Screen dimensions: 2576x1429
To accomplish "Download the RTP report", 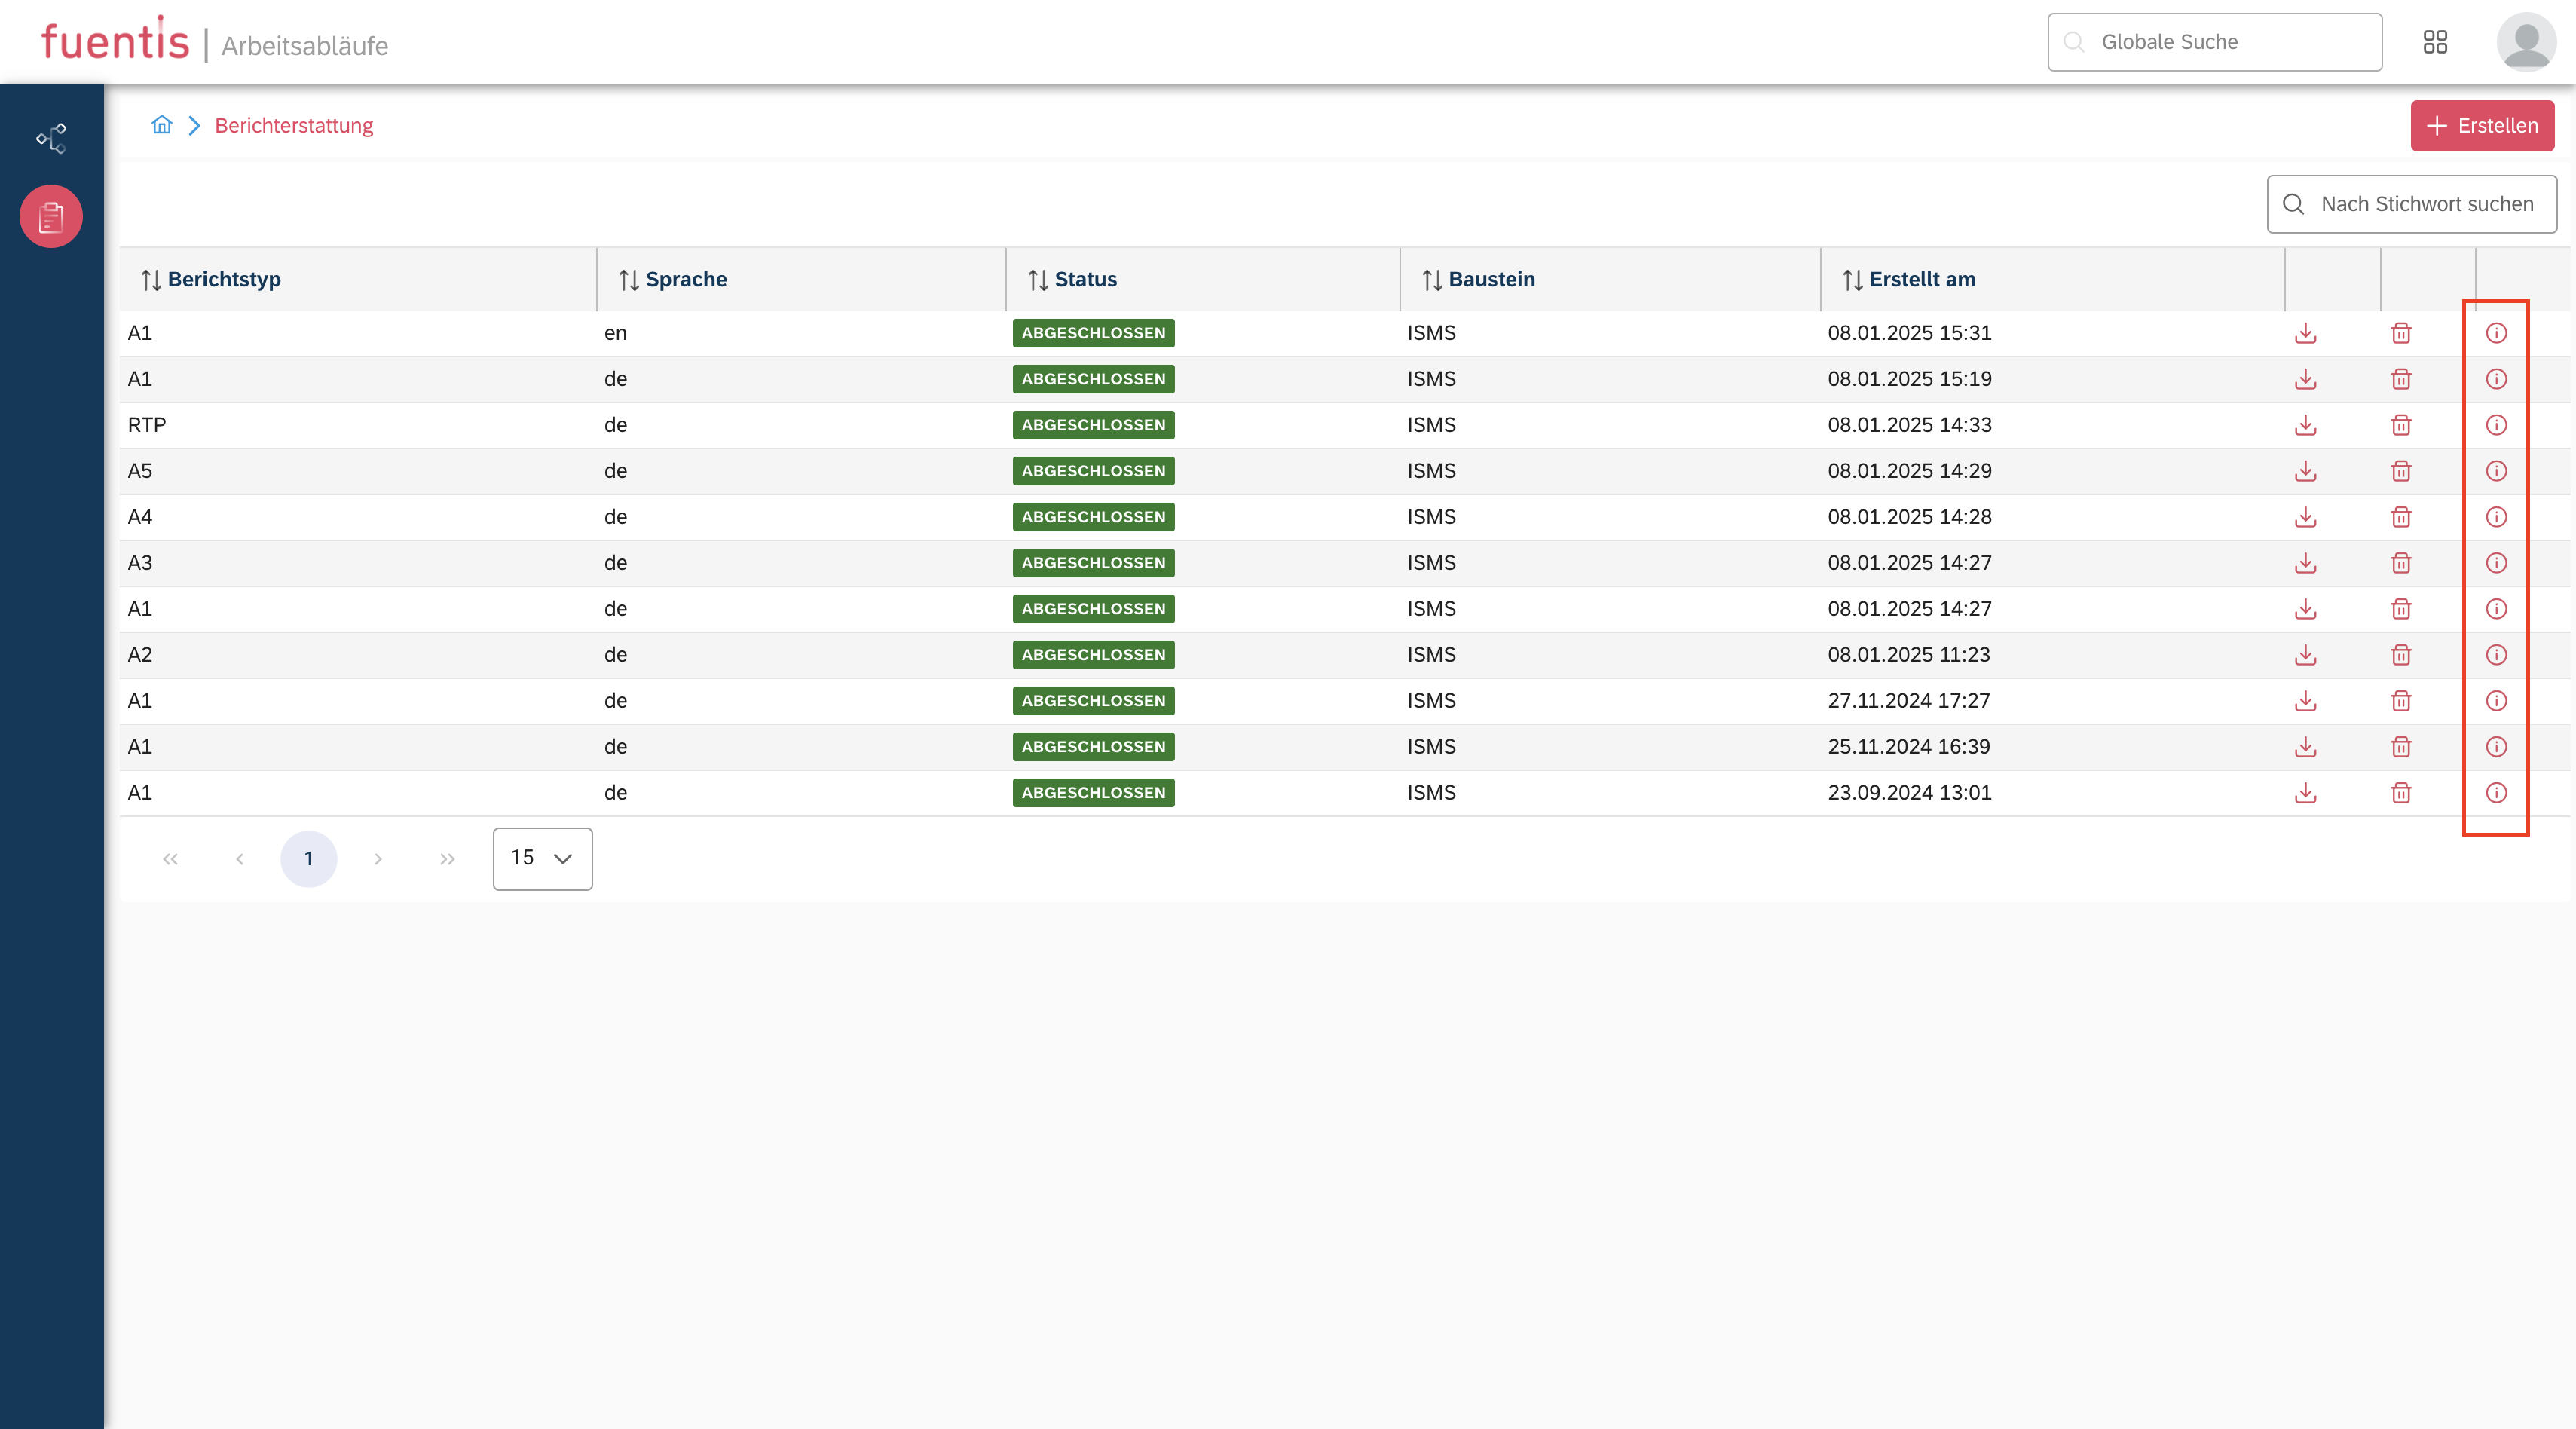I will click(x=2305, y=425).
